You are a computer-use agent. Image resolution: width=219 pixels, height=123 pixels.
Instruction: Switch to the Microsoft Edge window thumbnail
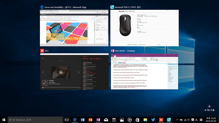coord(74,28)
